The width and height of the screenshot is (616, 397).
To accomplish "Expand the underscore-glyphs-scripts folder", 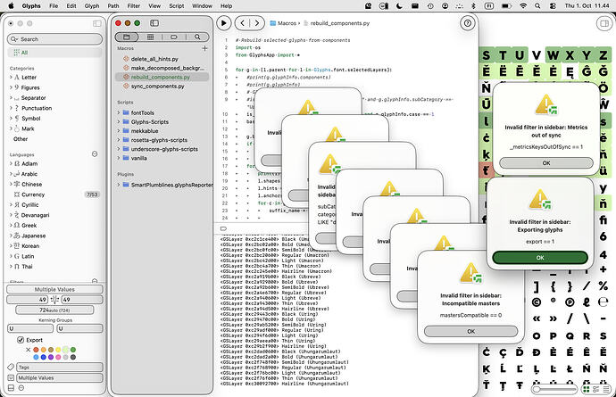I will tap(119, 149).
